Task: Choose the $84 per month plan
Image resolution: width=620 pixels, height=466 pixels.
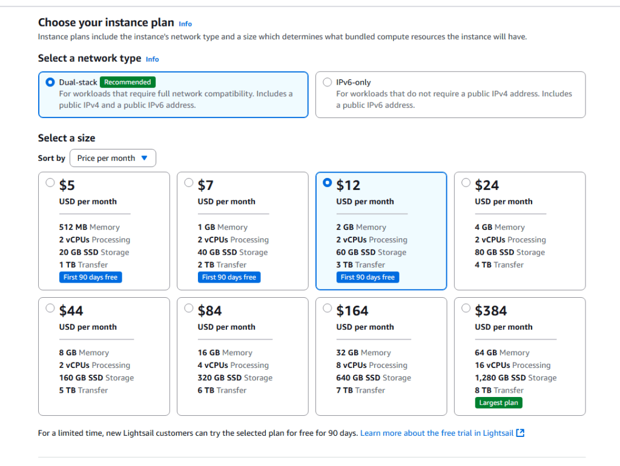Action: tap(189, 308)
